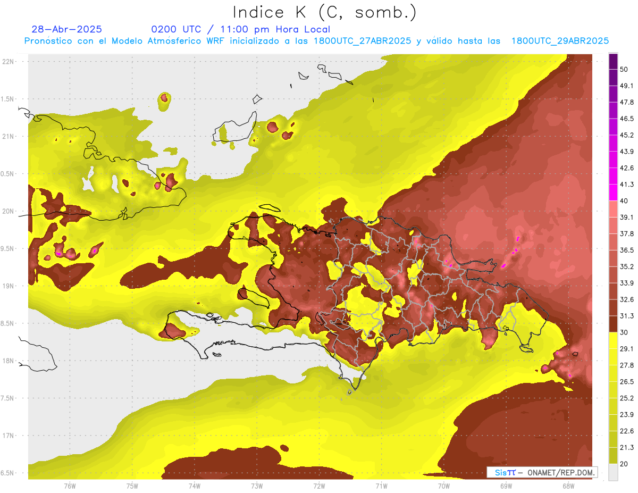Click the latitude label '22N'
The height and width of the screenshot is (493, 638).
[x=8, y=61]
